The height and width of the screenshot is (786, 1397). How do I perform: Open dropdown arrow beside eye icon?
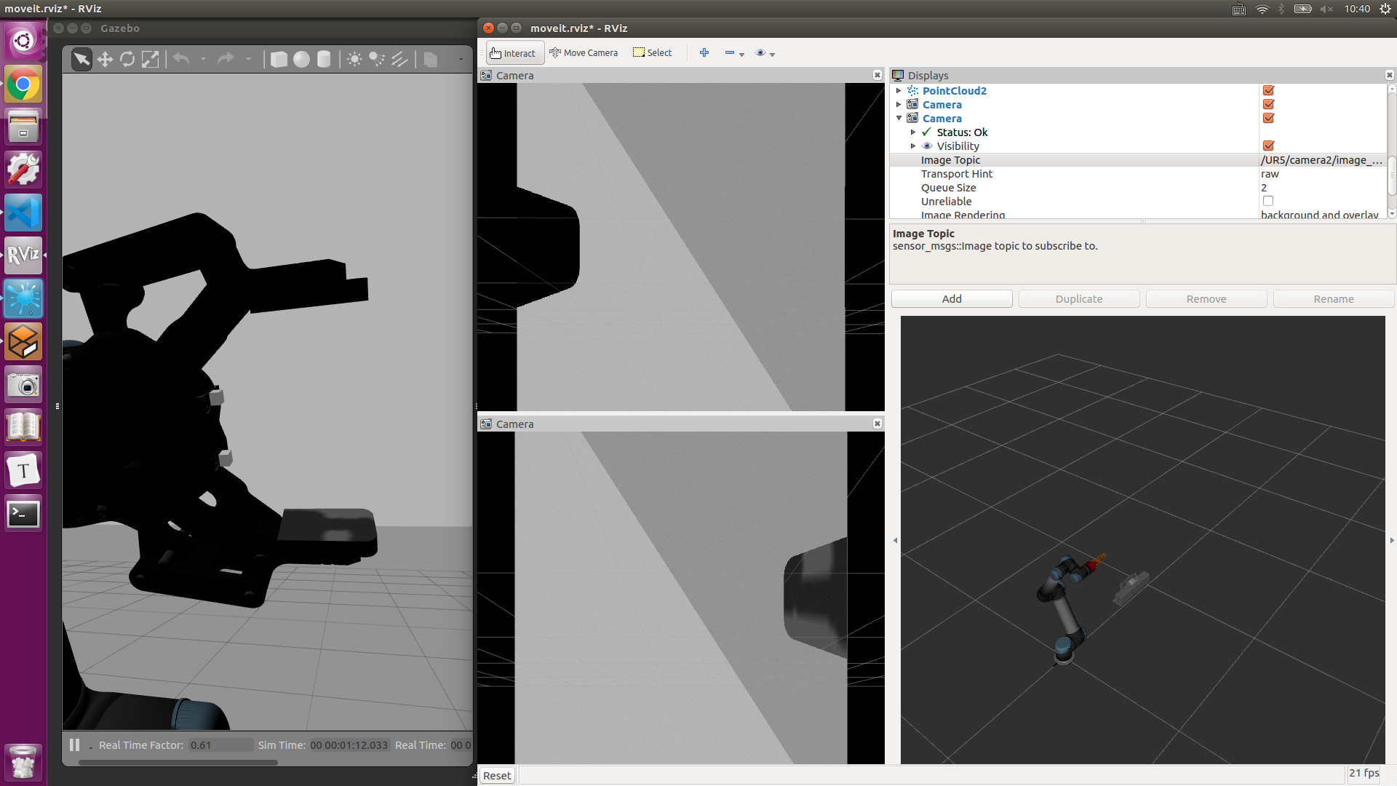tap(772, 55)
